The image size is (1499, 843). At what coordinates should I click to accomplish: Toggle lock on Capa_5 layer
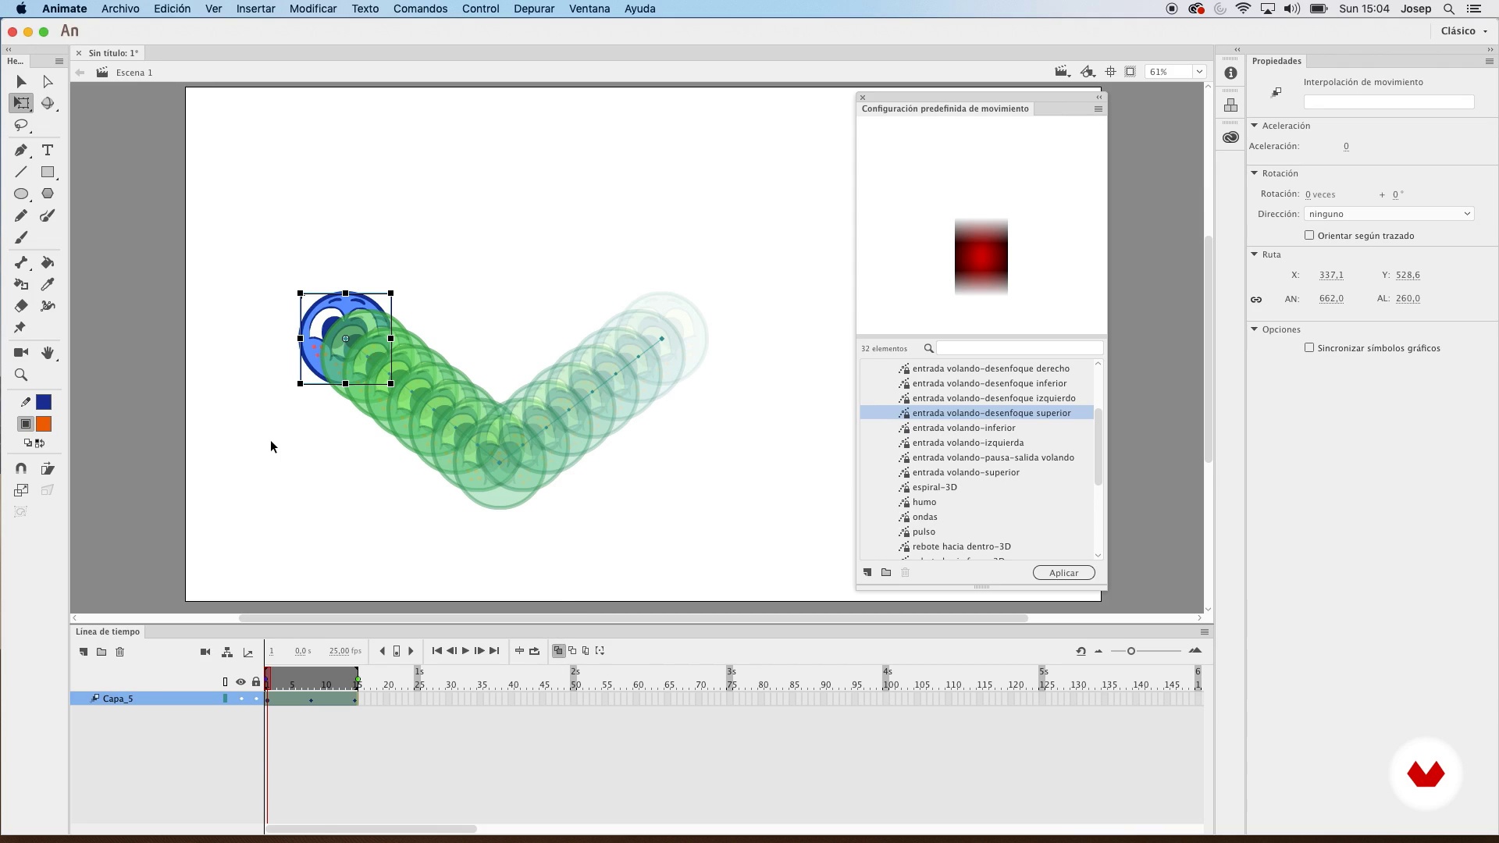tap(256, 699)
